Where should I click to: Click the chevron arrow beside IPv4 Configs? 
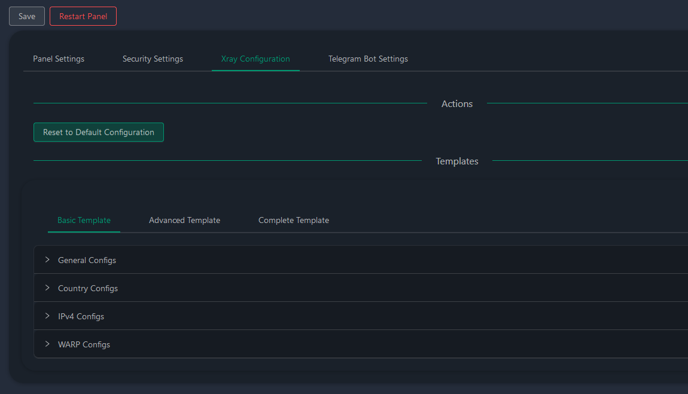click(x=47, y=316)
